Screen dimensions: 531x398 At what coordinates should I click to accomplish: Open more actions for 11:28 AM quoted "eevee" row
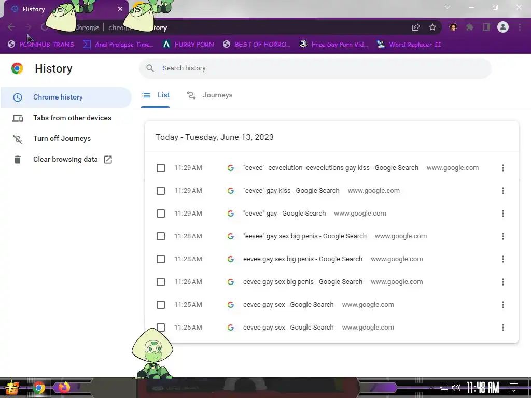(503, 236)
